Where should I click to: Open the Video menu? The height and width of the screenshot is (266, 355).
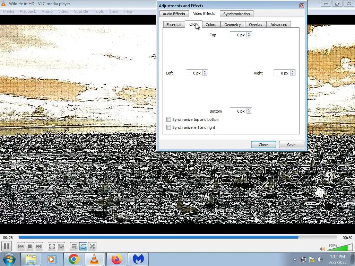[63, 11]
